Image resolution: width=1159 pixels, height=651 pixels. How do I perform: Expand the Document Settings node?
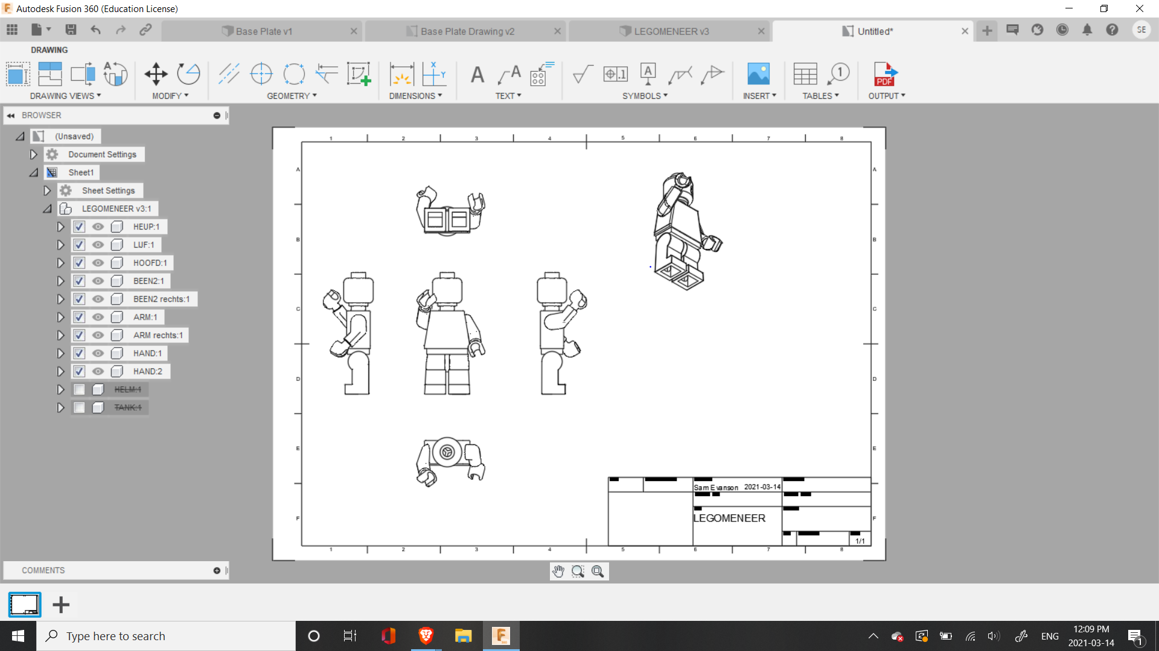pyautogui.click(x=34, y=154)
